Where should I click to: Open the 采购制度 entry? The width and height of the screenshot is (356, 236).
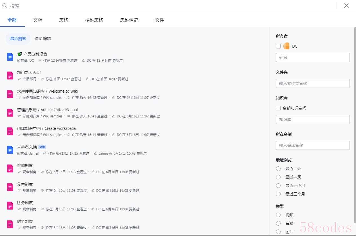(25, 166)
